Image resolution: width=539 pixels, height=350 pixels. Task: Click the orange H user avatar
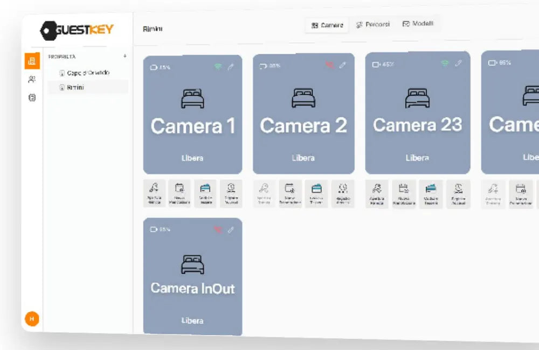(x=32, y=319)
